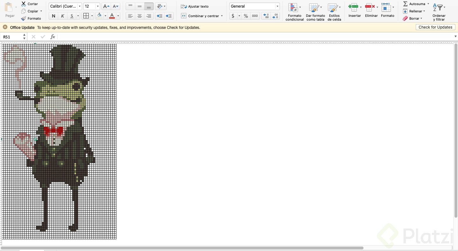Click the Check for Updates button
This screenshot has width=458, height=251.
coord(435,27)
